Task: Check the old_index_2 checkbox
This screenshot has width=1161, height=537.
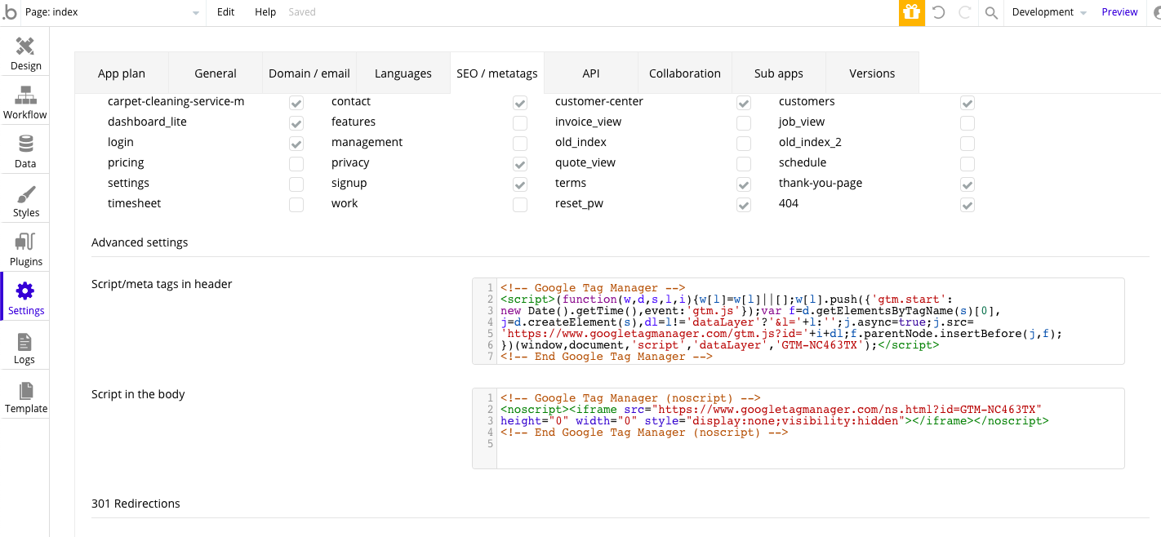Action: 967,144
